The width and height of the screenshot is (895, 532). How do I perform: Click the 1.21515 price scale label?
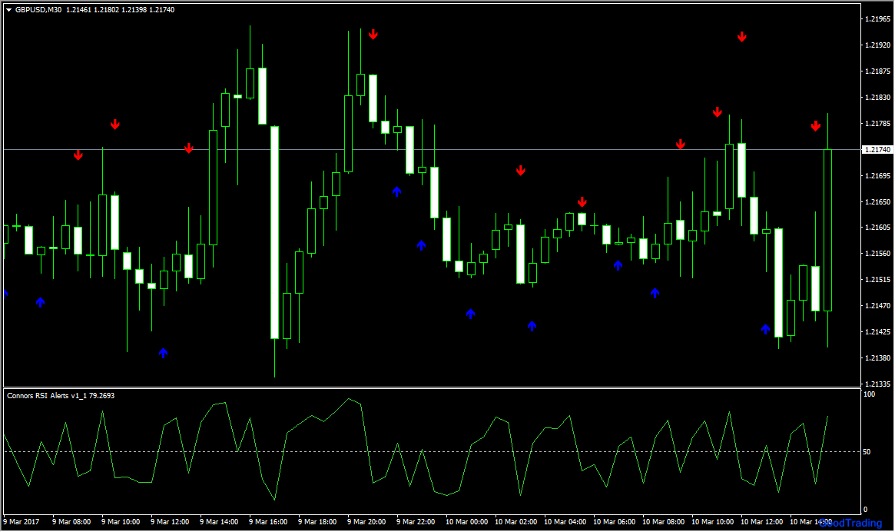pos(877,279)
